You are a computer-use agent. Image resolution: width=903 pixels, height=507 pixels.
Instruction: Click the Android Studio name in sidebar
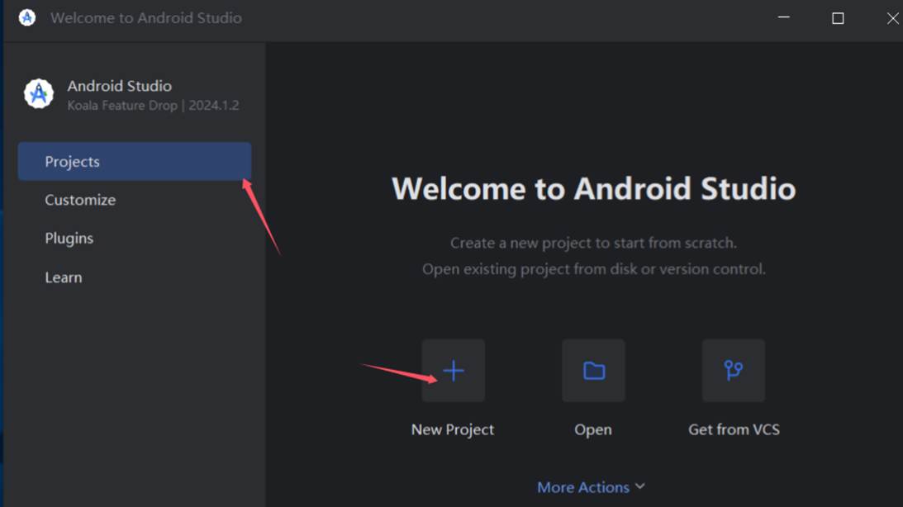pos(120,86)
